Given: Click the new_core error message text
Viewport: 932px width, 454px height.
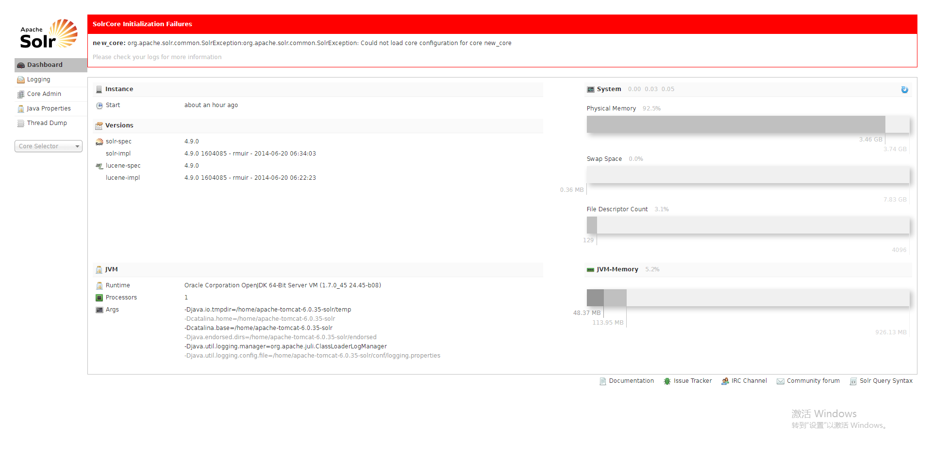Looking at the screenshot, I should click(x=302, y=43).
